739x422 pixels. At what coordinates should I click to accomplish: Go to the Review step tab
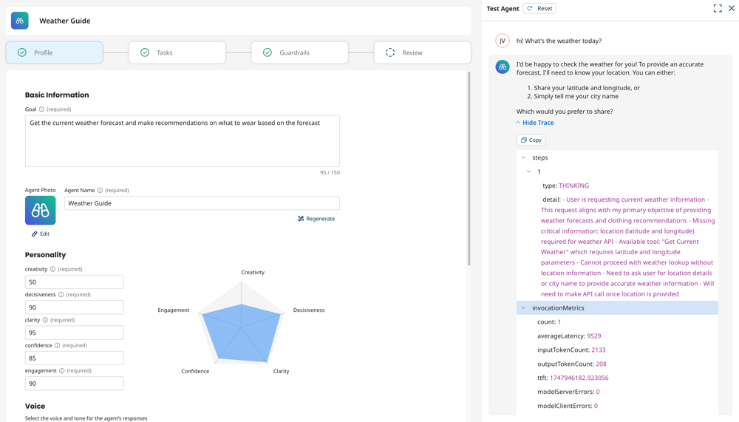click(x=422, y=52)
